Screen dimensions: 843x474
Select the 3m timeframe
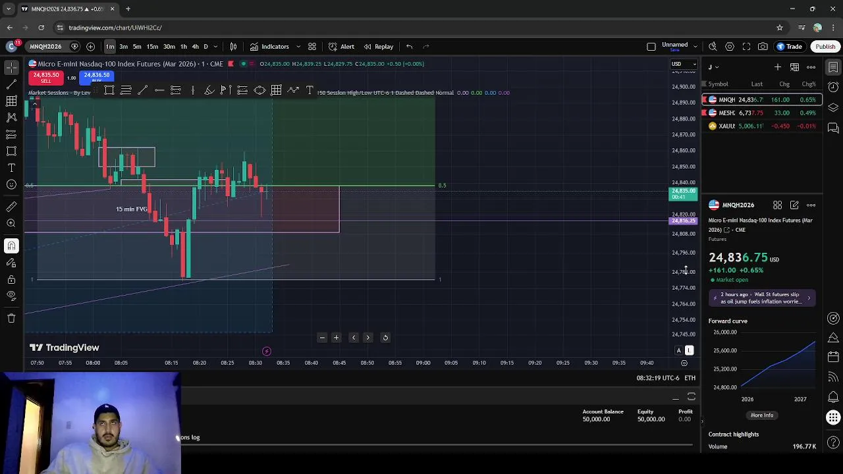[x=123, y=47]
